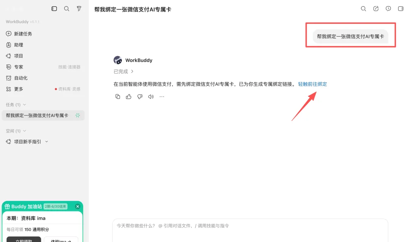
Task: Open the 轻触前往绑定 link
Action: pyautogui.click(x=312, y=84)
